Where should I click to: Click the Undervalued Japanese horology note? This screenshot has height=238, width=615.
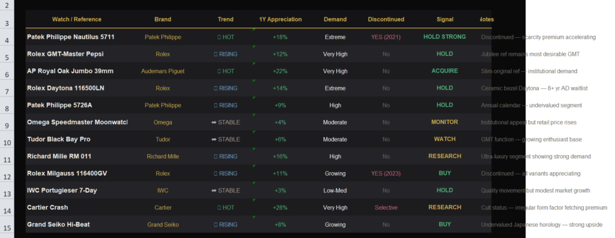(542, 225)
